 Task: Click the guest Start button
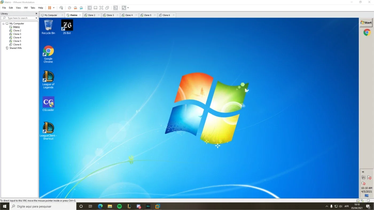click(366, 22)
